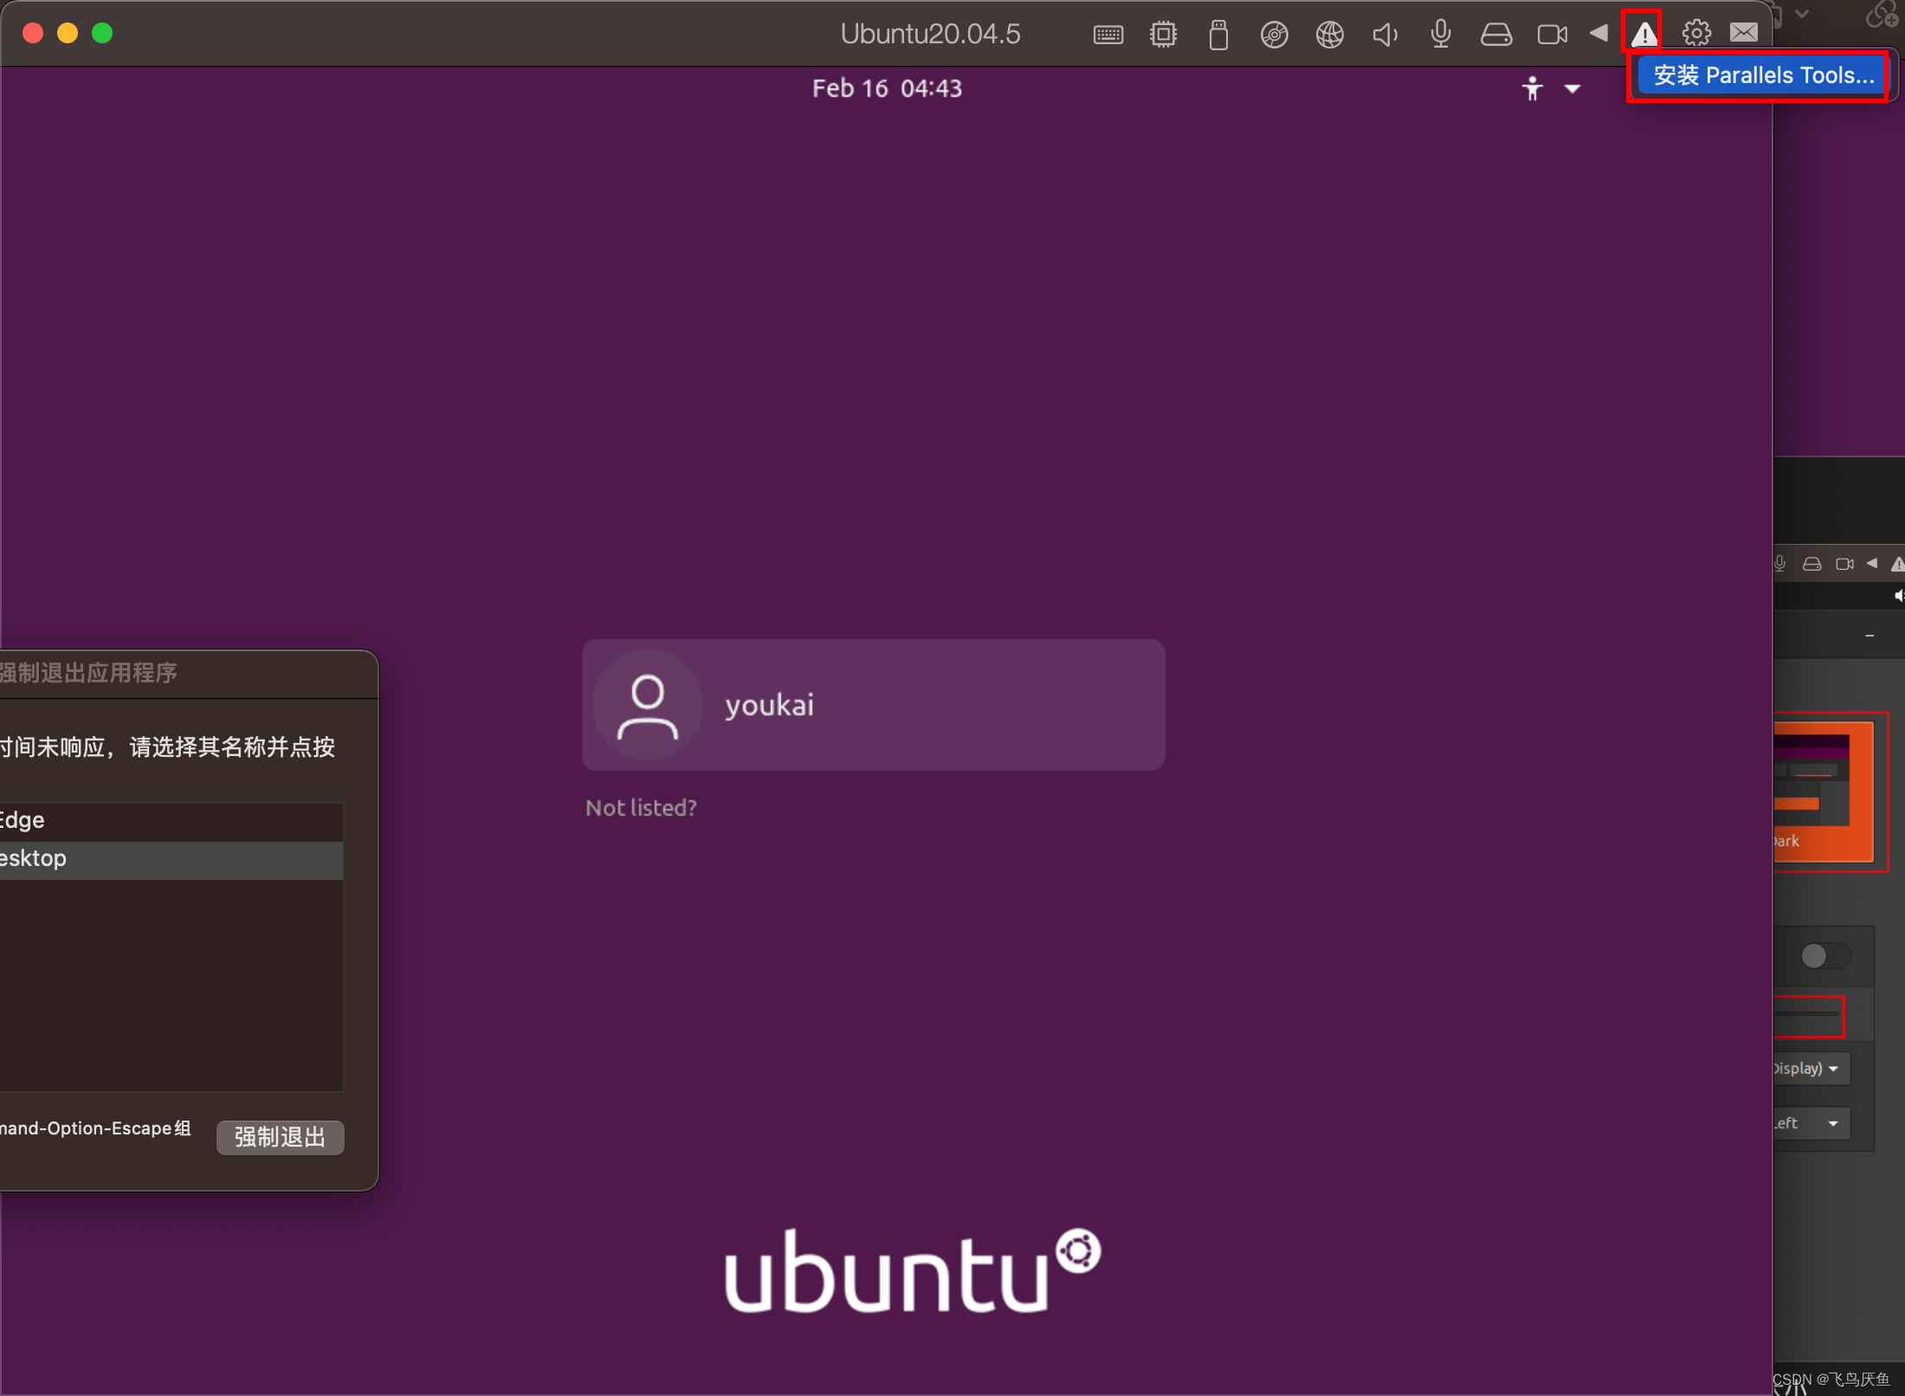Image resolution: width=1905 pixels, height=1396 pixels.
Task: Open the hard disk drive icon
Action: [x=1495, y=35]
